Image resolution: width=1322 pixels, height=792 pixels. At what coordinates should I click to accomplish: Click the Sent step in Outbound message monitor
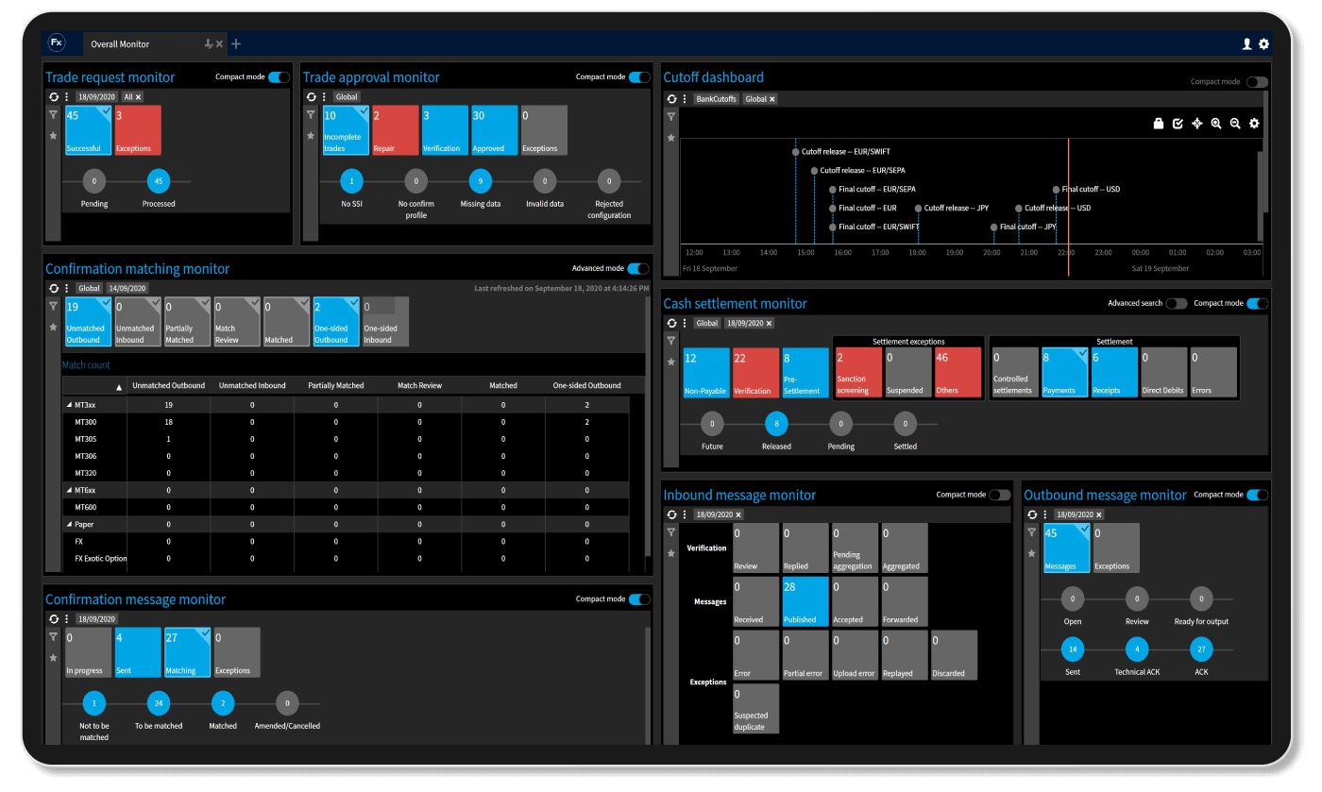[x=1072, y=649]
